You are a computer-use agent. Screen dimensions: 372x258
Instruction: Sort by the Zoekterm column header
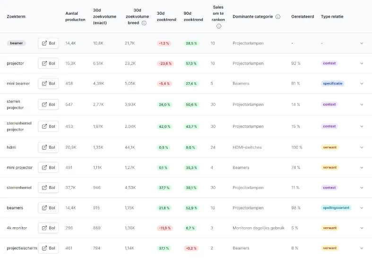pos(16,17)
